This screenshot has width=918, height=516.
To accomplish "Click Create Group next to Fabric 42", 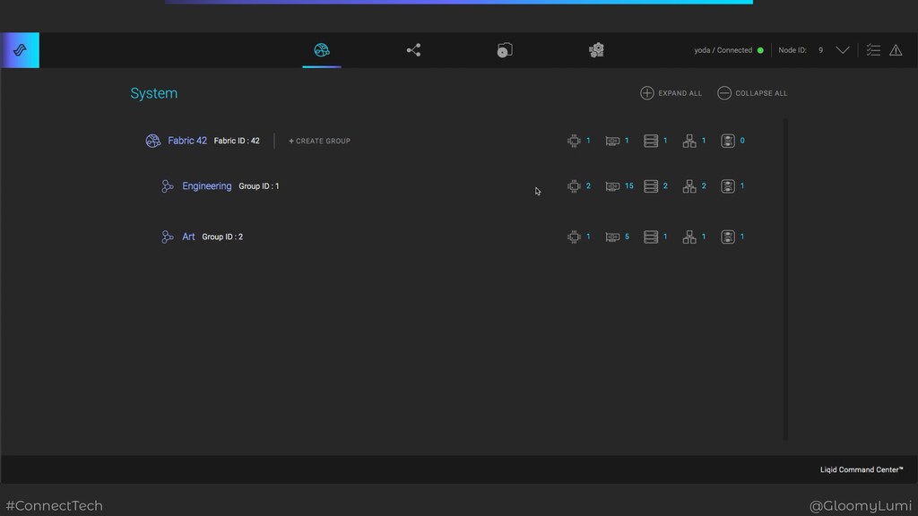I will coord(320,141).
